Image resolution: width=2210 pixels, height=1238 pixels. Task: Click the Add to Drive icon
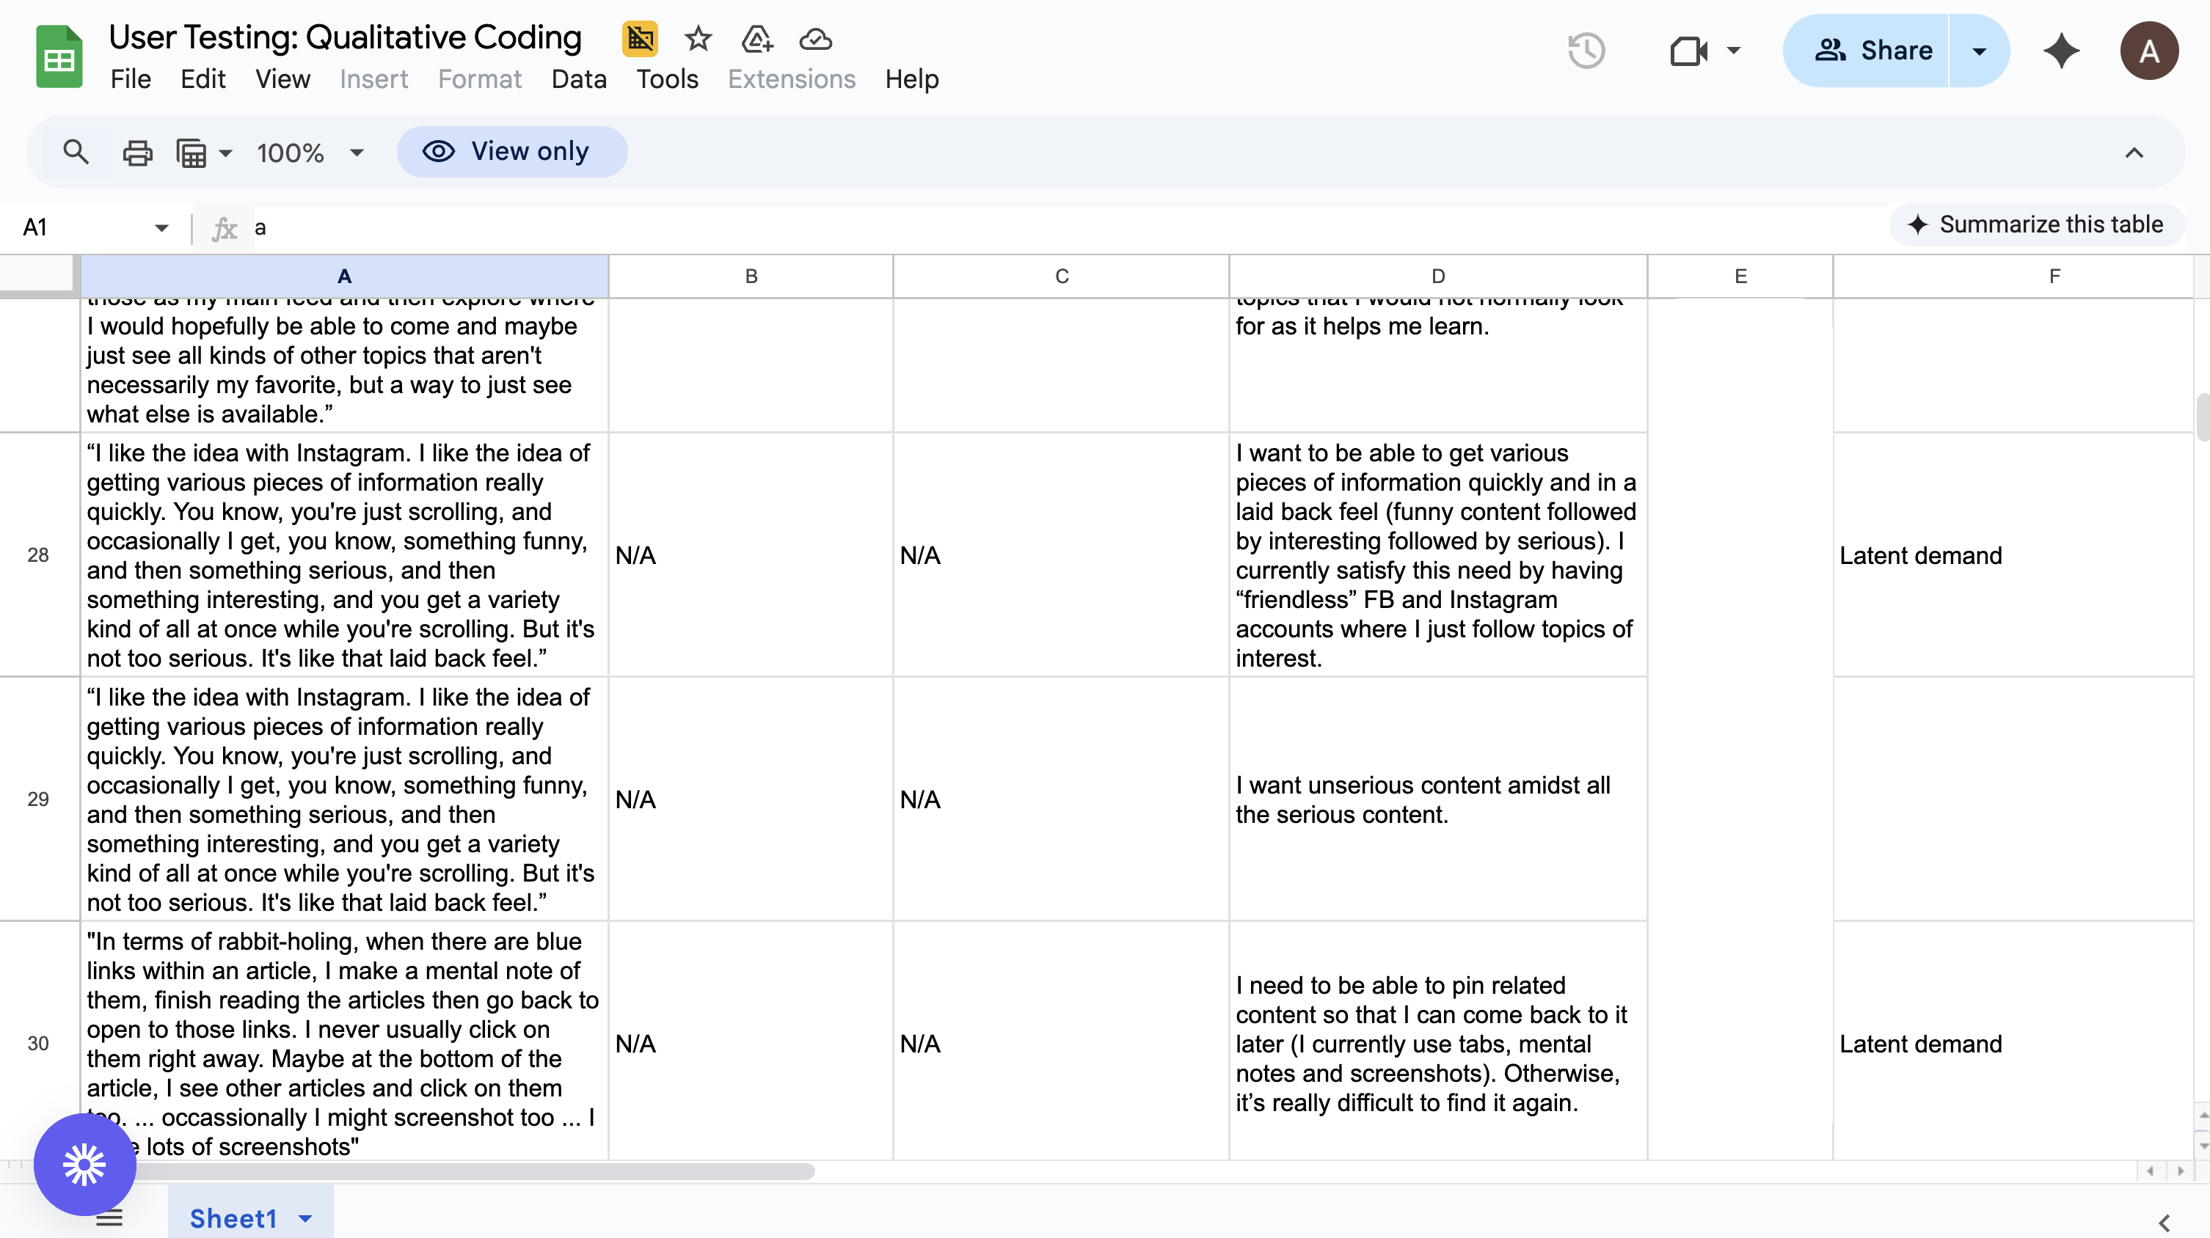coord(756,39)
